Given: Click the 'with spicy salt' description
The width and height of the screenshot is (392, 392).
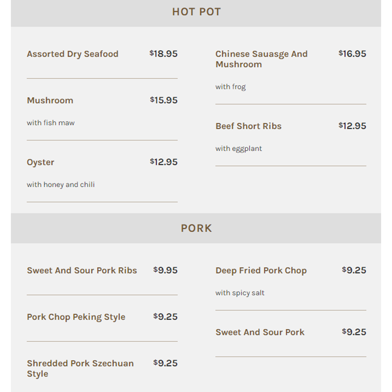Looking at the screenshot, I should [240, 293].
